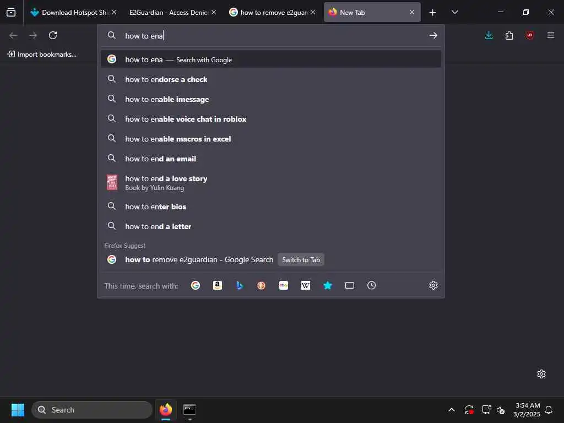564x423 pixels.
Task: Click the network display tray icon
Action: (x=486, y=410)
